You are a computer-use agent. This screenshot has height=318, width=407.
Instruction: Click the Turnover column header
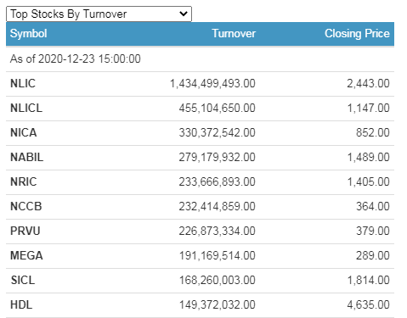click(234, 34)
